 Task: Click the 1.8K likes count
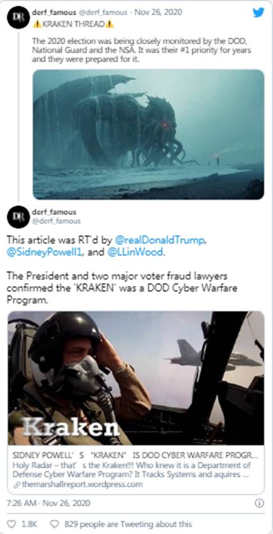29,523
